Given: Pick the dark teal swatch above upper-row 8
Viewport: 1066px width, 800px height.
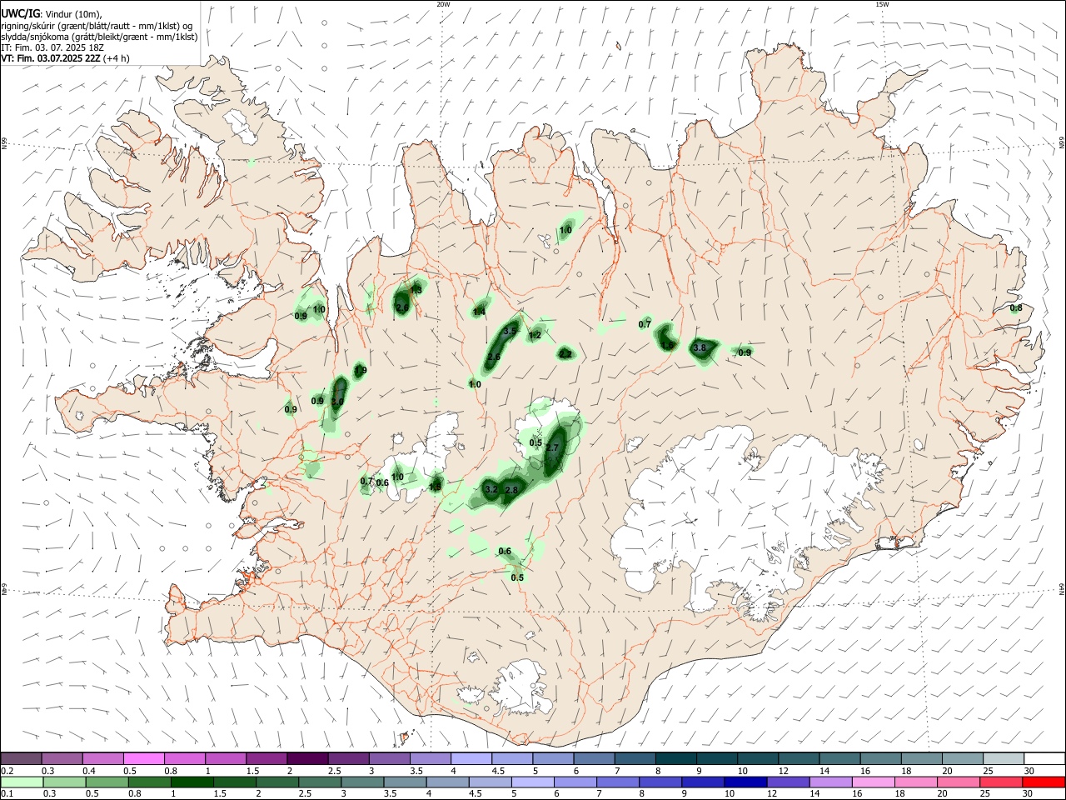Looking at the screenshot, I should point(675,758).
